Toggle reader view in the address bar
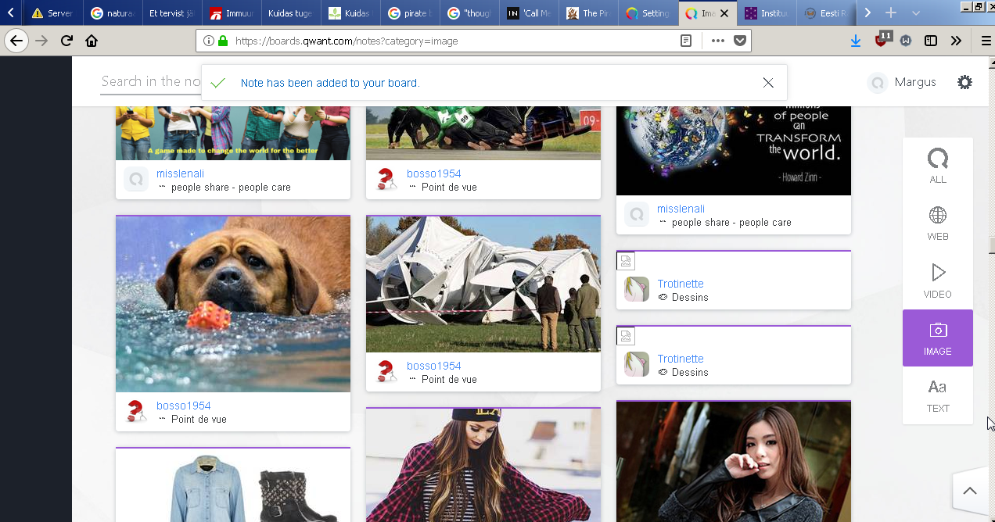 pyautogui.click(x=686, y=41)
